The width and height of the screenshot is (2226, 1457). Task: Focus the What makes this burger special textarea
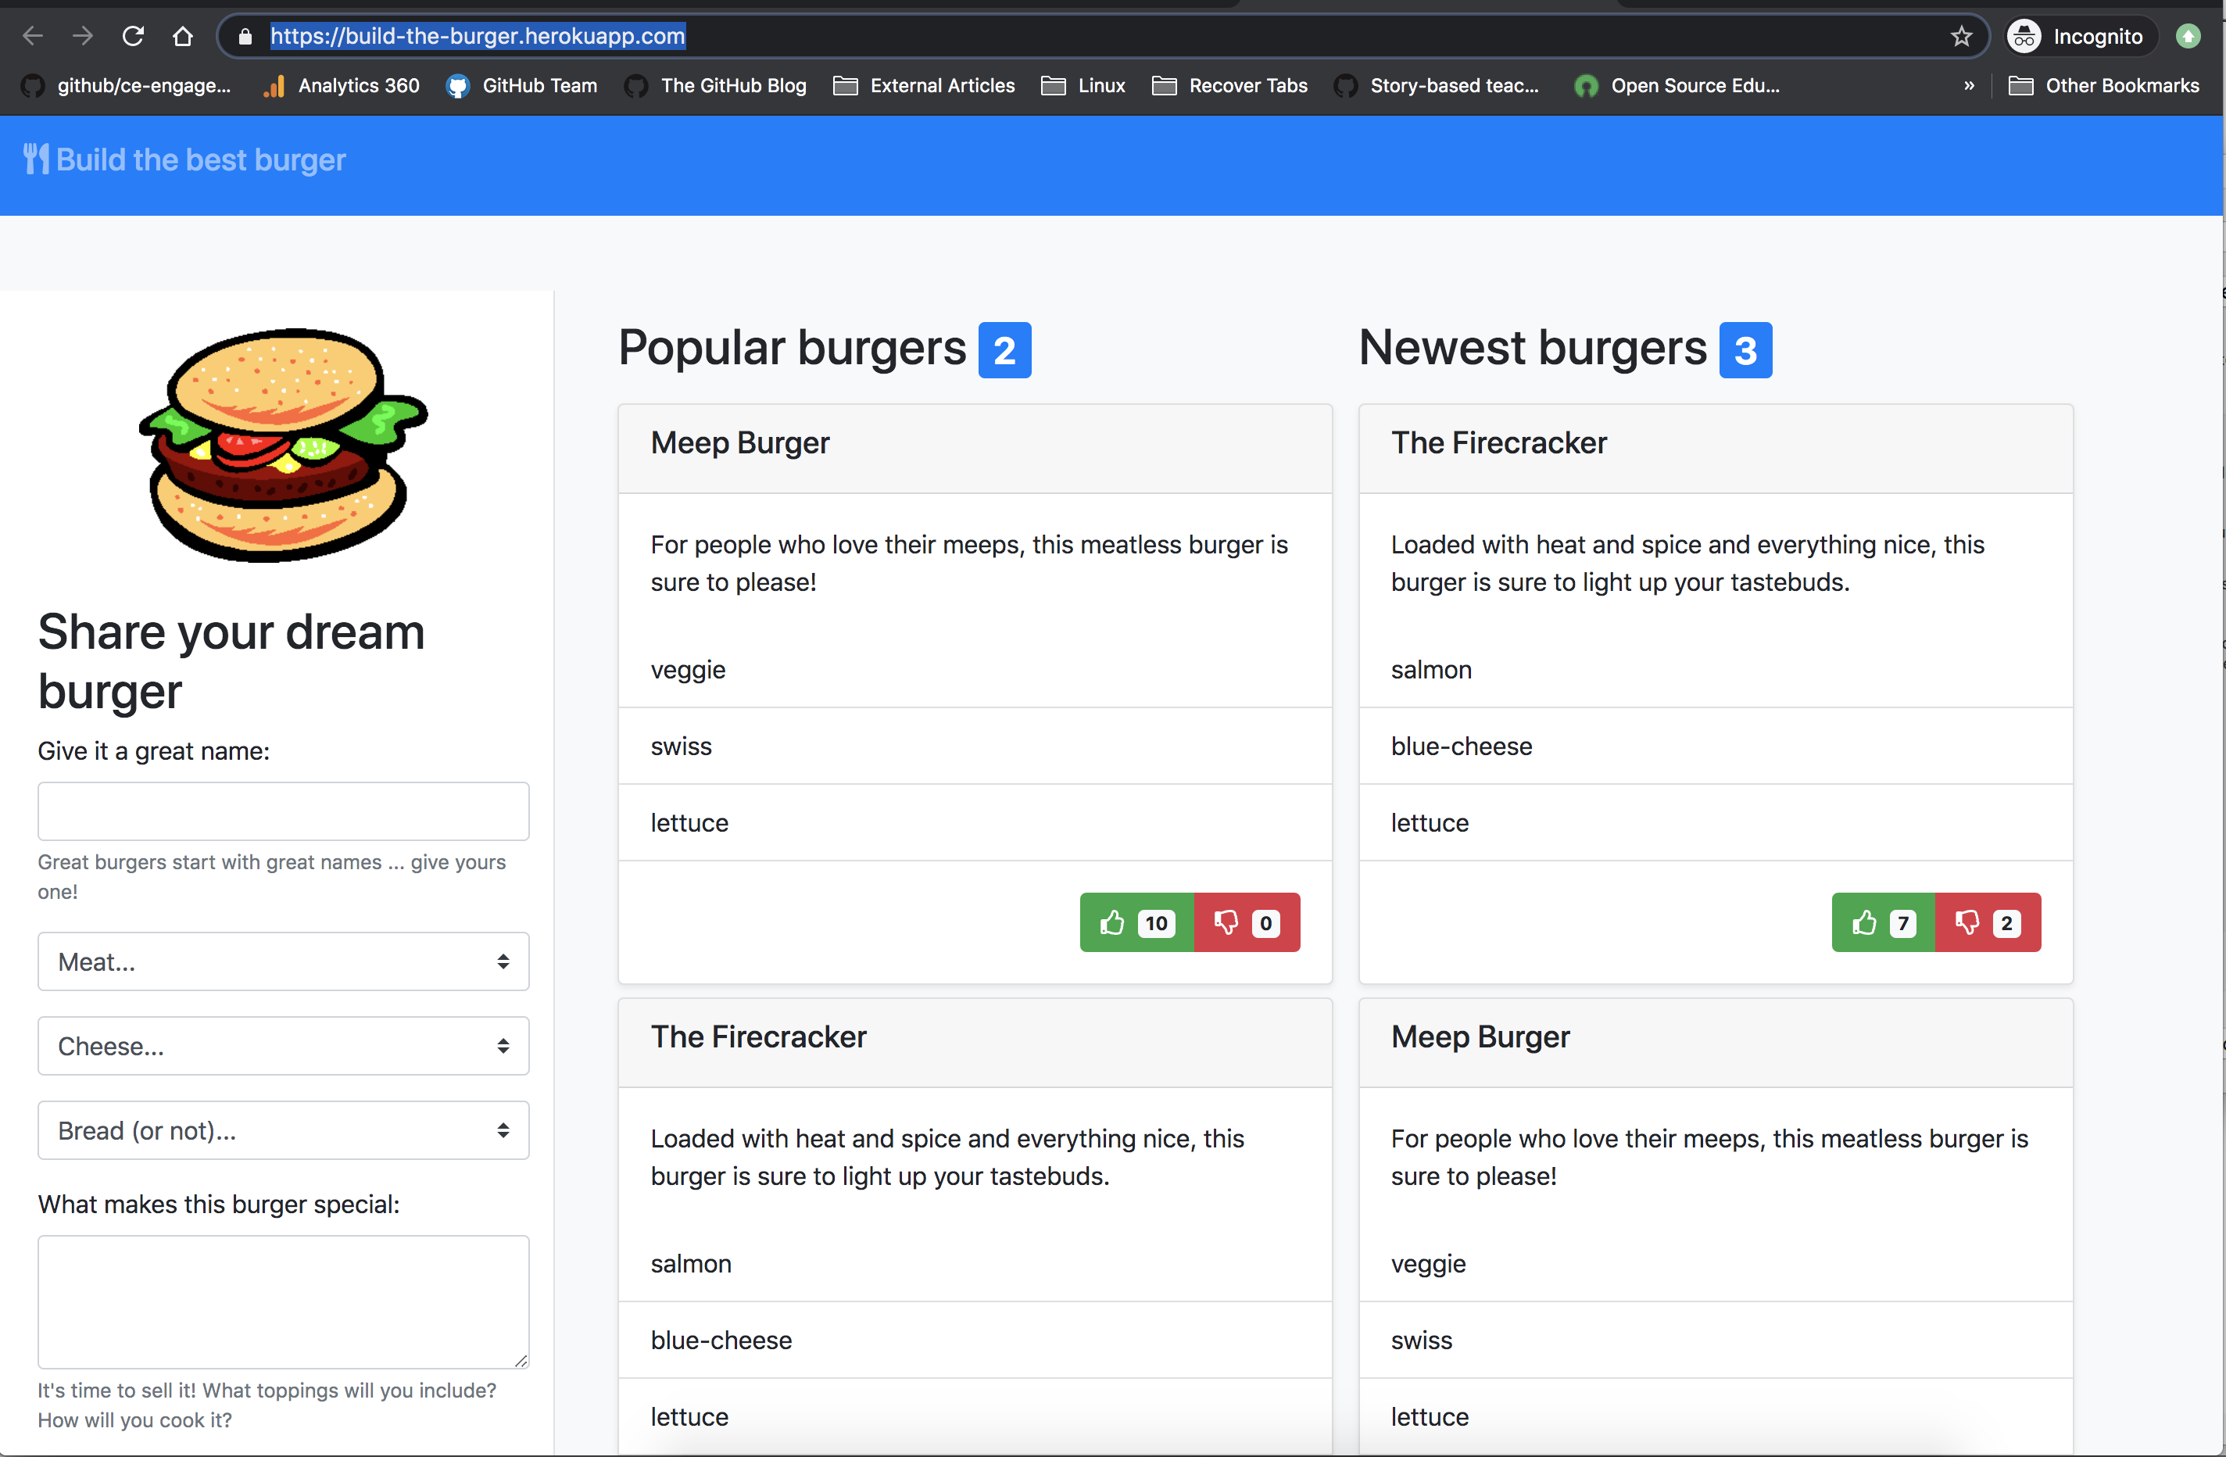coord(284,1301)
